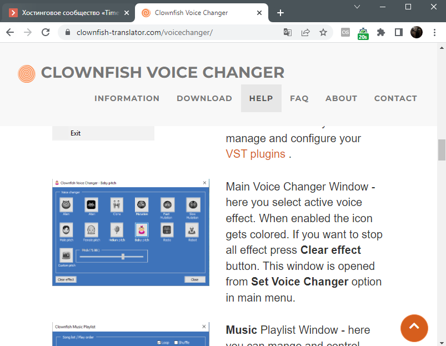Click the page scrollbar thumb
The image size is (446, 346).
442,150
